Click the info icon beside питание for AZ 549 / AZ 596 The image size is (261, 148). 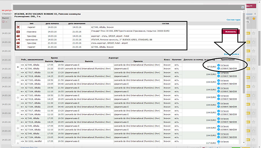218,65
